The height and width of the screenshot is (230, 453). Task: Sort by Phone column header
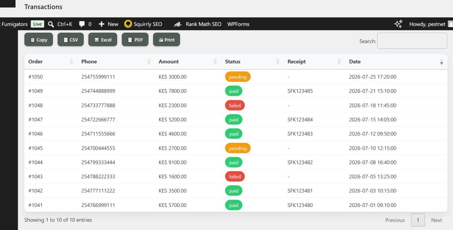tap(116, 61)
